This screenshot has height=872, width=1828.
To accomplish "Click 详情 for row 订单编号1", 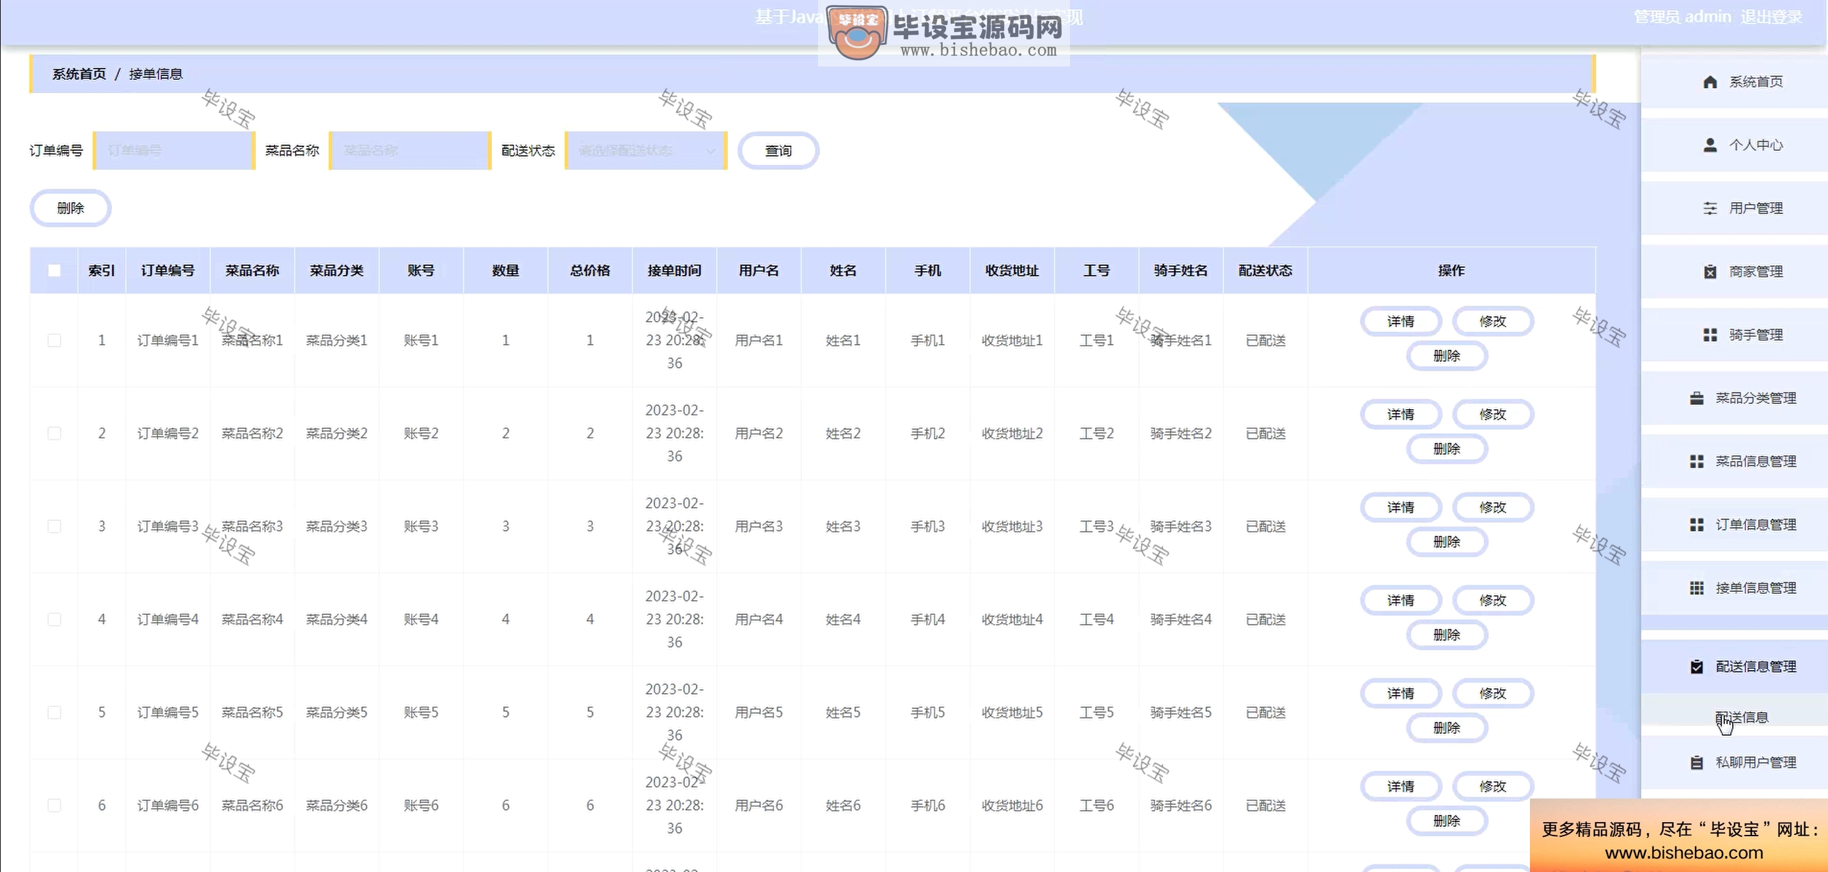I will tap(1401, 322).
